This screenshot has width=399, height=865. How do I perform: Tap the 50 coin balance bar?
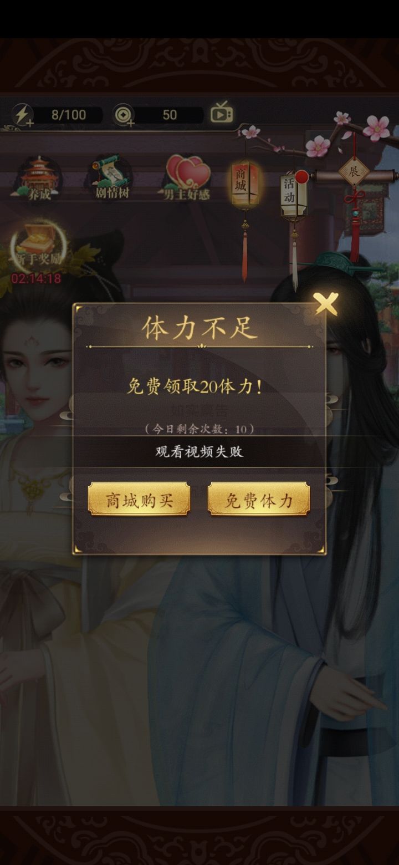170,115
